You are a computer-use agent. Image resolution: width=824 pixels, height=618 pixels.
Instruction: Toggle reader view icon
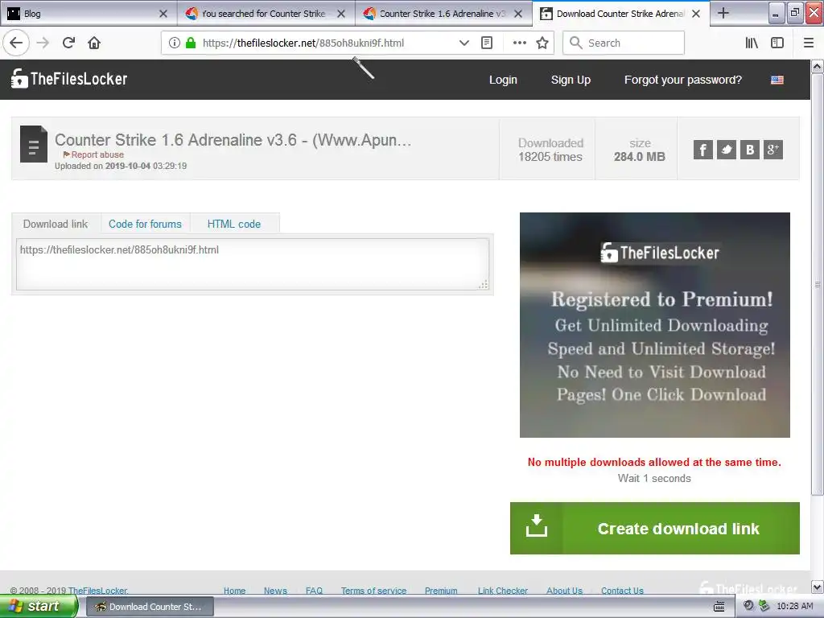click(487, 43)
